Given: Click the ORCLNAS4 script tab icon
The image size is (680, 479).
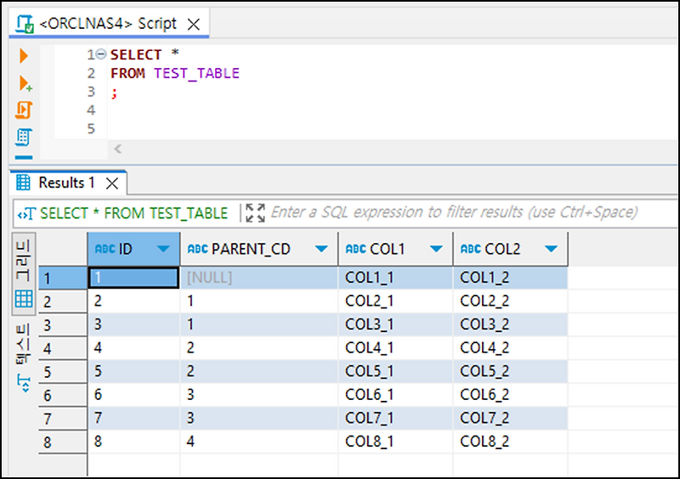Looking at the screenshot, I should coord(25,24).
